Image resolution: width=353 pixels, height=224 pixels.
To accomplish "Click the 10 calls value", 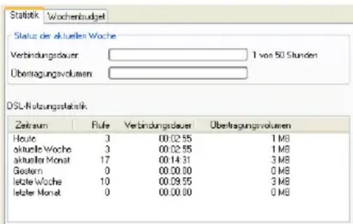I will click(105, 181).
